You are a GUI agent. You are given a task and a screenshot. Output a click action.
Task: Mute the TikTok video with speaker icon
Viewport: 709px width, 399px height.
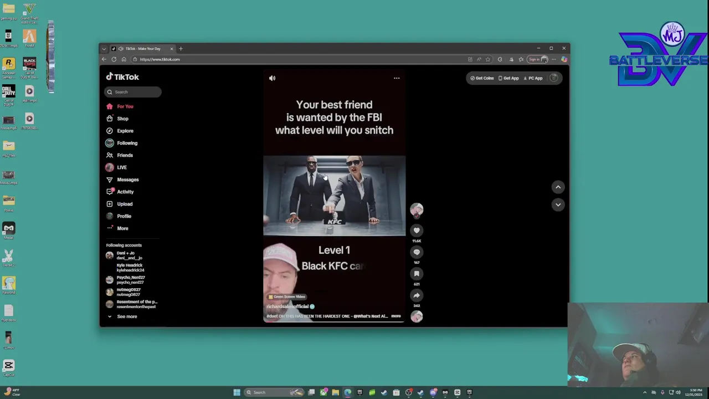[x=272, y=78]
